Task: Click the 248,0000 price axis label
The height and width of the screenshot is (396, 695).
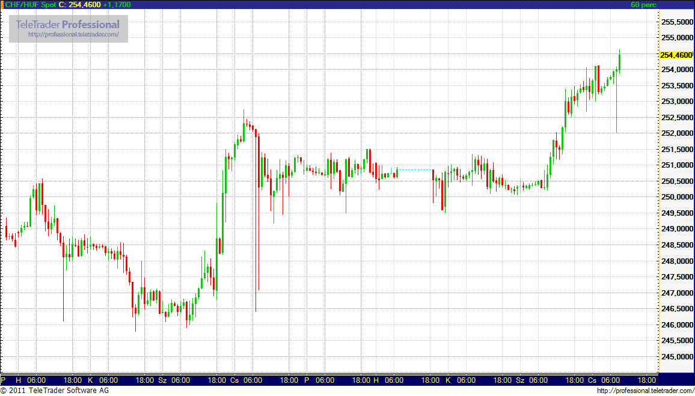Action: (x=676, y=261)
